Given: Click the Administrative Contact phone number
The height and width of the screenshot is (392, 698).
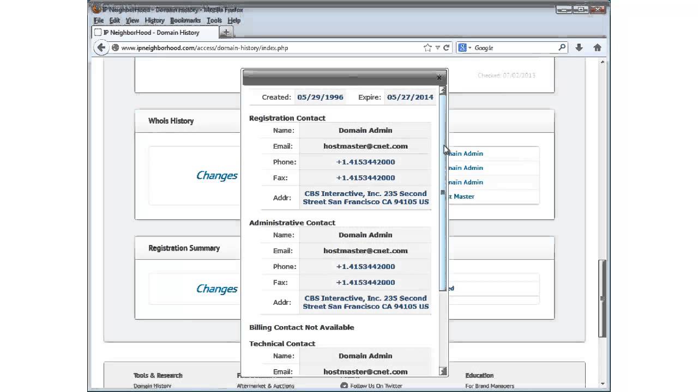Looking at the screenshot, I should tap(365, 267).
